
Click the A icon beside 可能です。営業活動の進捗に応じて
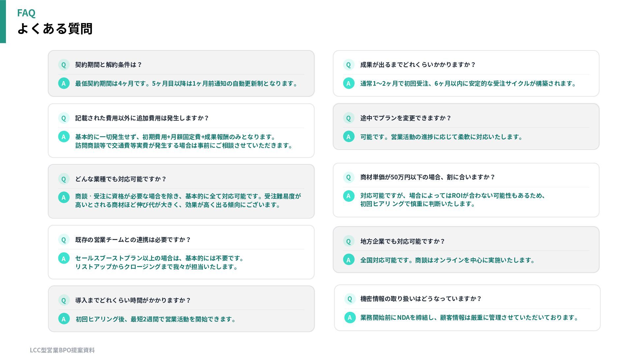tap(348, 137)
